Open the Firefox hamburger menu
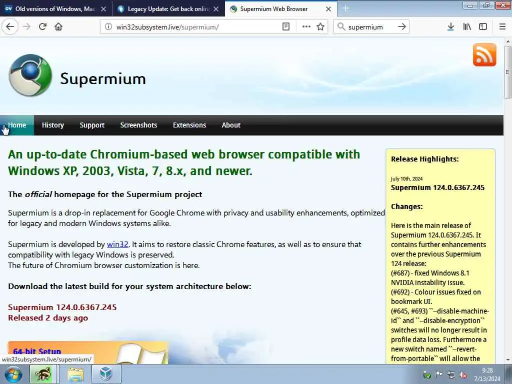This screenshot has width=512, height=384. [x=502, y=27]
